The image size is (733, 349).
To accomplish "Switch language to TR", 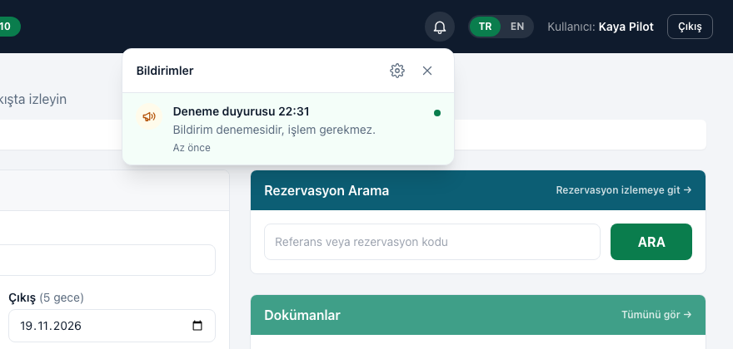I will (x=486, y=27).
